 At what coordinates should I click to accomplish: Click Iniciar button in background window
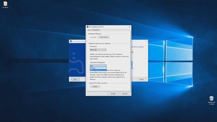[x=141, y=79]
